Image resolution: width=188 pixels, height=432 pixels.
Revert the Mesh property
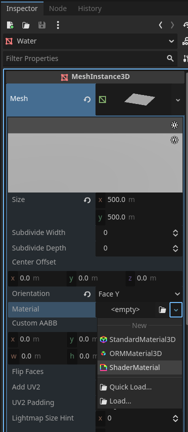click(87, 99)
